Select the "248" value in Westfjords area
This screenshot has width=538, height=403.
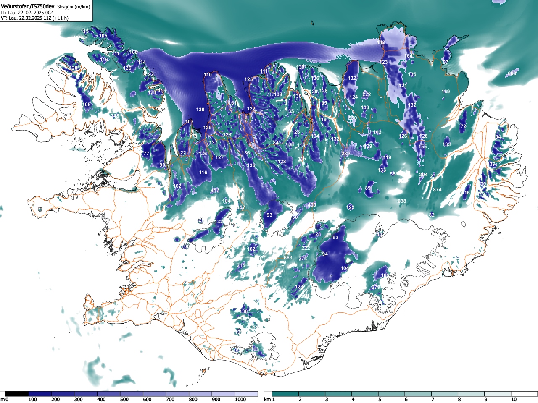(x=114, y=116)
